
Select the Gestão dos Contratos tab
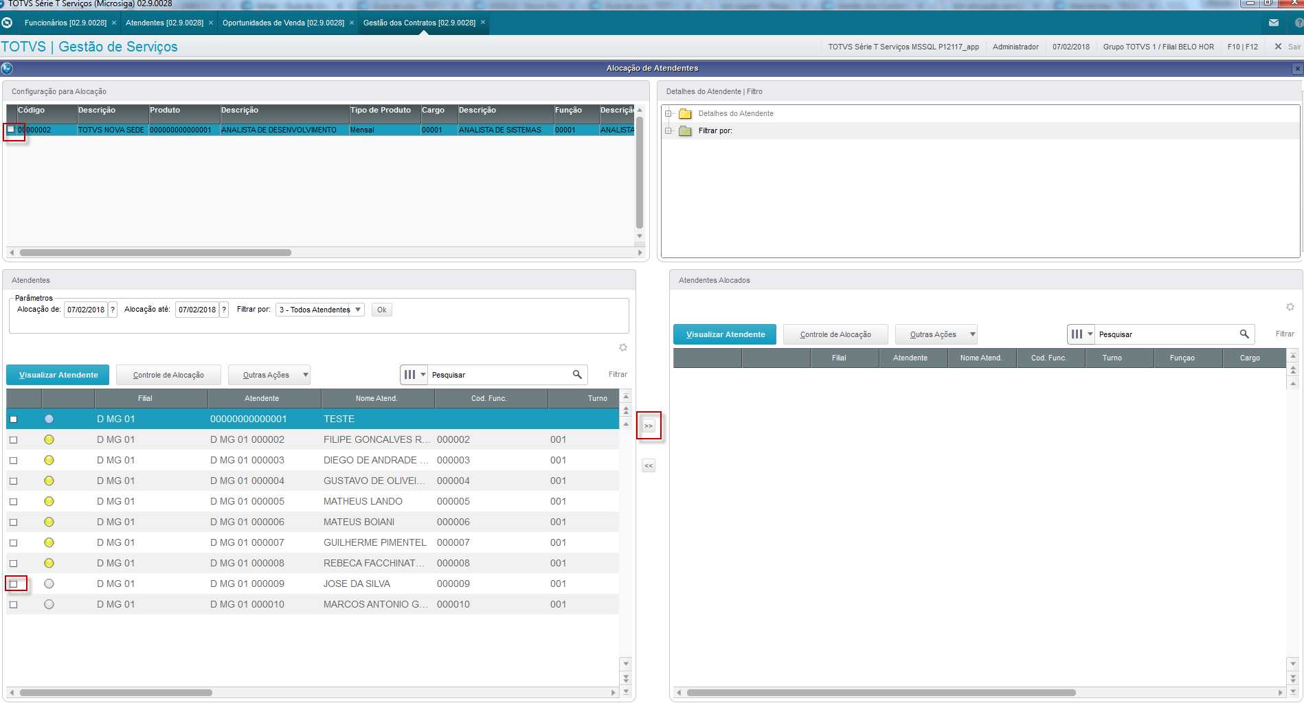pyautogui.click(x=419, y=23)
